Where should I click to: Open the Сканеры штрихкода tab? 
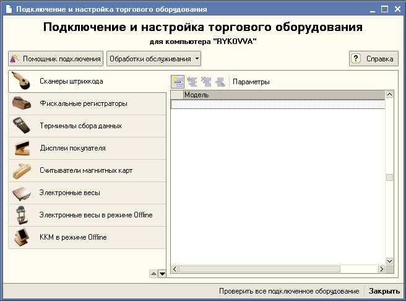(x=87, y=81)
